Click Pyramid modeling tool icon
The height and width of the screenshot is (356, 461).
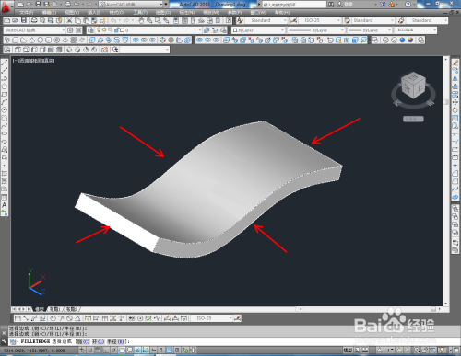(65, 40)
